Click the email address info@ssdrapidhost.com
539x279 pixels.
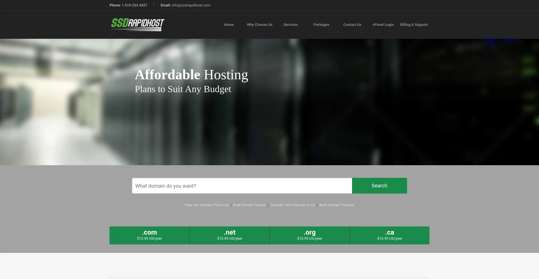pos(191,5)
